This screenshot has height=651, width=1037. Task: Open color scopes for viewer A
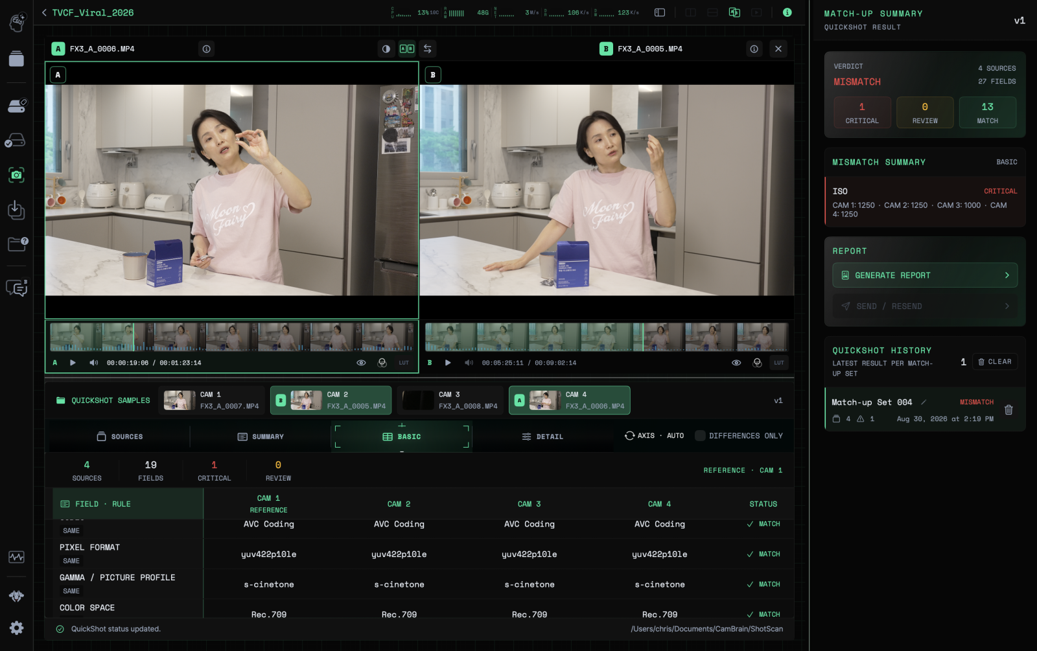(382, 363)
